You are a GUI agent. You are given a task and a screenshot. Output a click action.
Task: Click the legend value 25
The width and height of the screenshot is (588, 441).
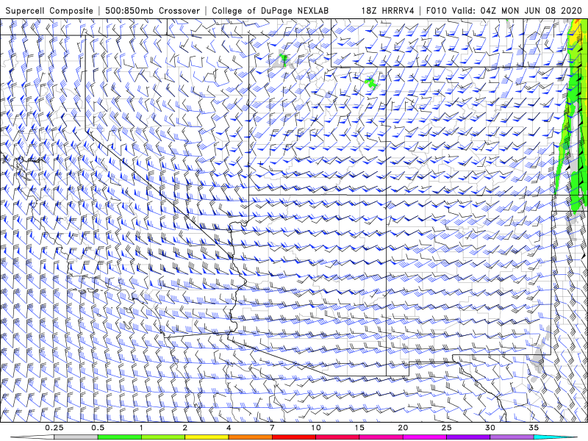(446, 428)
